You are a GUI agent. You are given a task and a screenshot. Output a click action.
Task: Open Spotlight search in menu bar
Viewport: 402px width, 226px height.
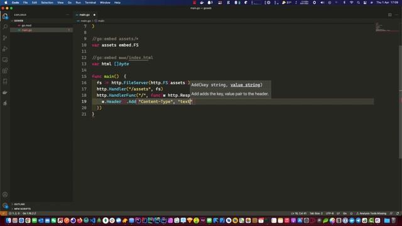point(359,3)
